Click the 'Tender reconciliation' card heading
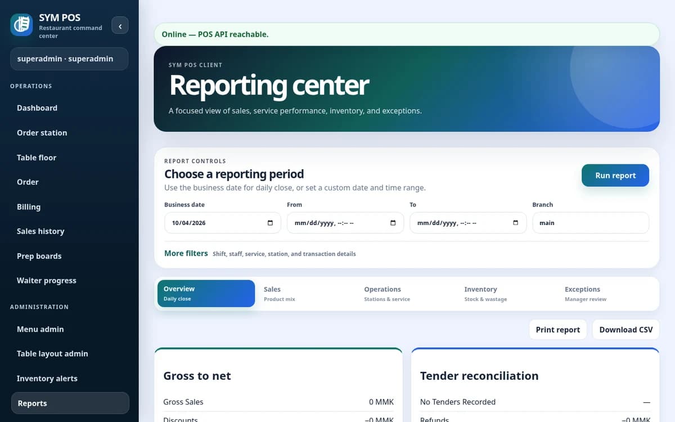 [479, 376]
